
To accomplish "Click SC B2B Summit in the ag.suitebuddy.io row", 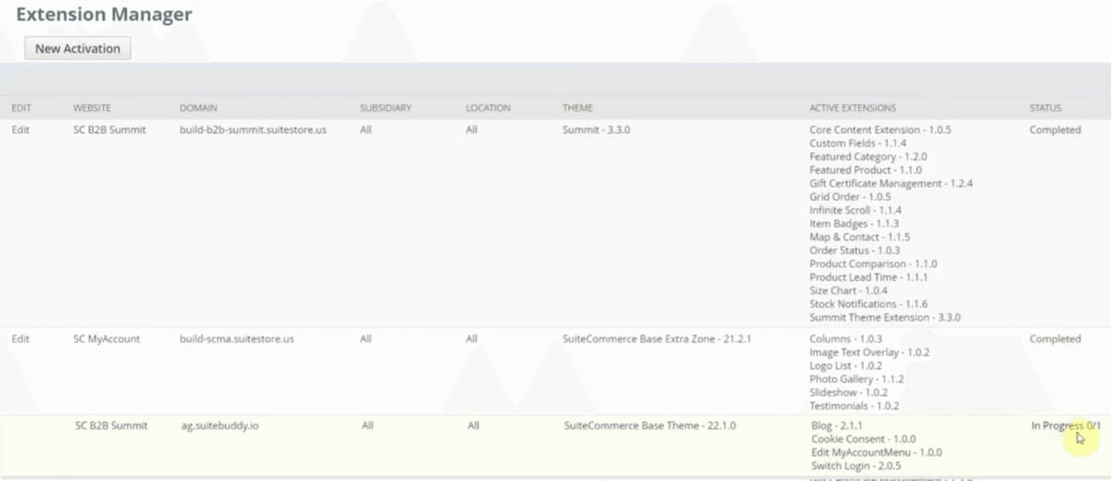I will tap(111, 426).
